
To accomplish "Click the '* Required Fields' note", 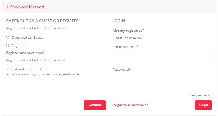I will pyautogui.click(x=200, y=96).
